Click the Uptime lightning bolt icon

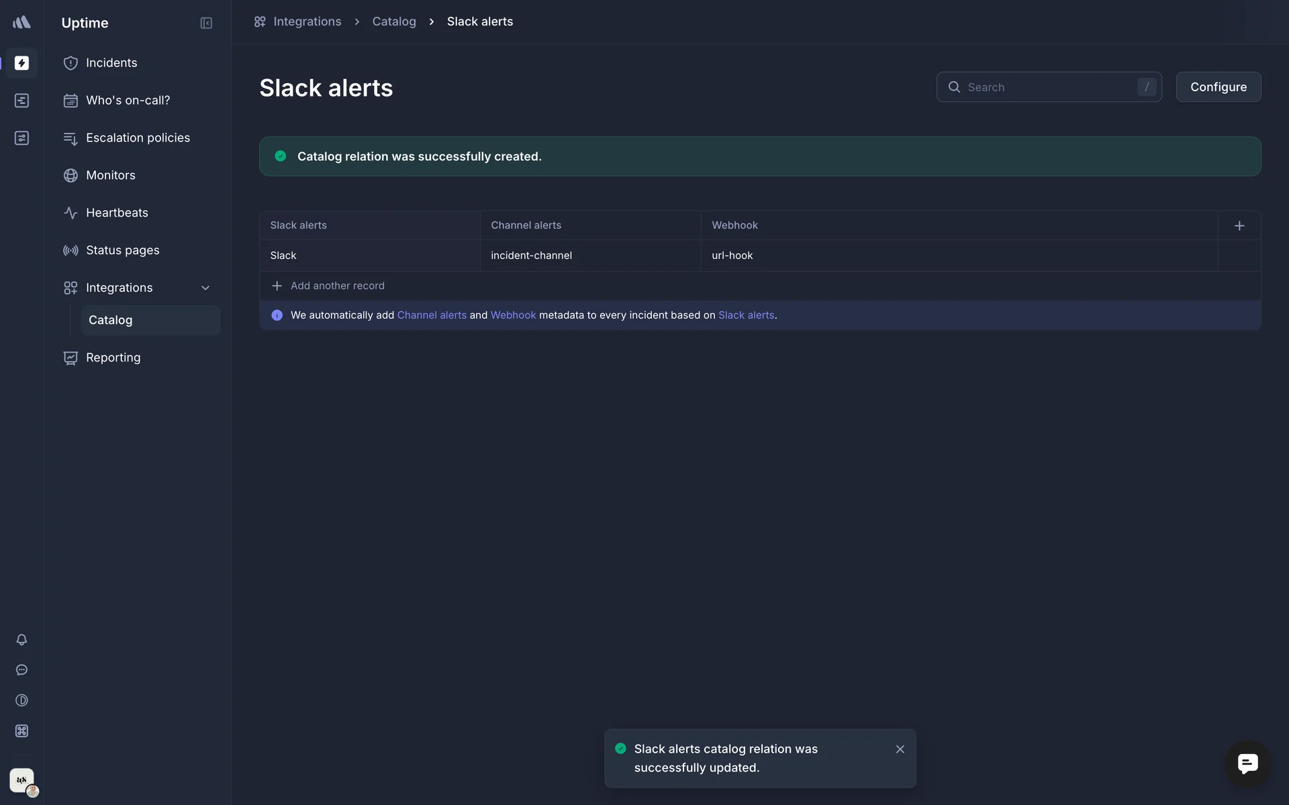pos(21,63)
